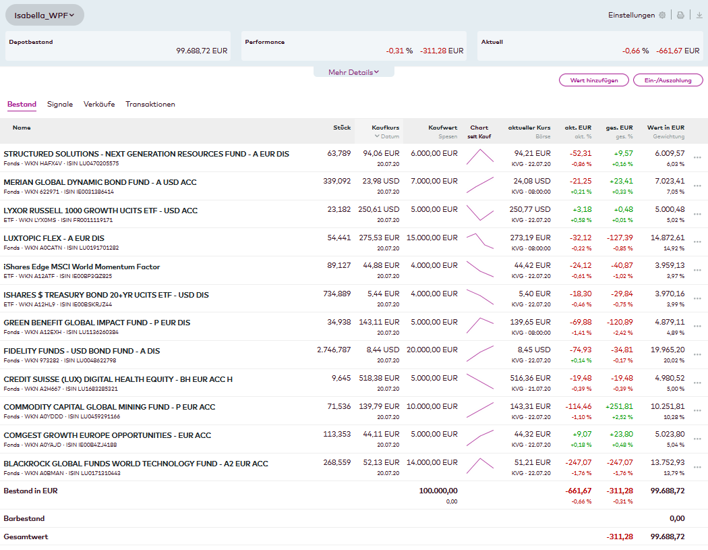The height and width of the screenshot is (550, 708).
Task: Open the Verkäufe tab
Action: [99, 105]
